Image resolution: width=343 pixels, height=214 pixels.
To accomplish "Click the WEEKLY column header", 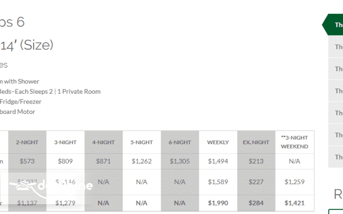I will tap(218, 143).
